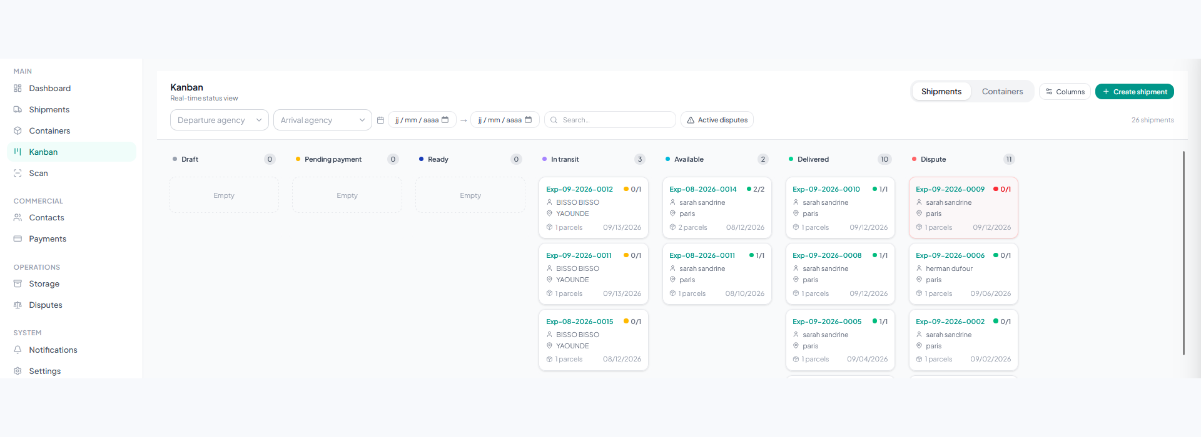The image size is (1201, 437).
Task: Expand Arrival agency dropdown
Action: 323,120
